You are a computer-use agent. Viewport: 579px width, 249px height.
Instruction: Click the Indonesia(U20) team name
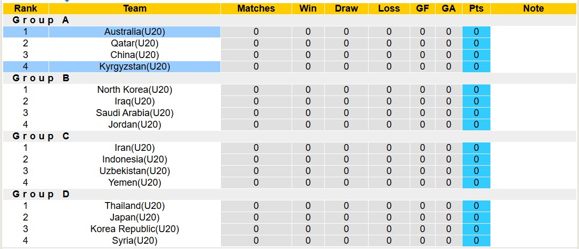(134, 159)
